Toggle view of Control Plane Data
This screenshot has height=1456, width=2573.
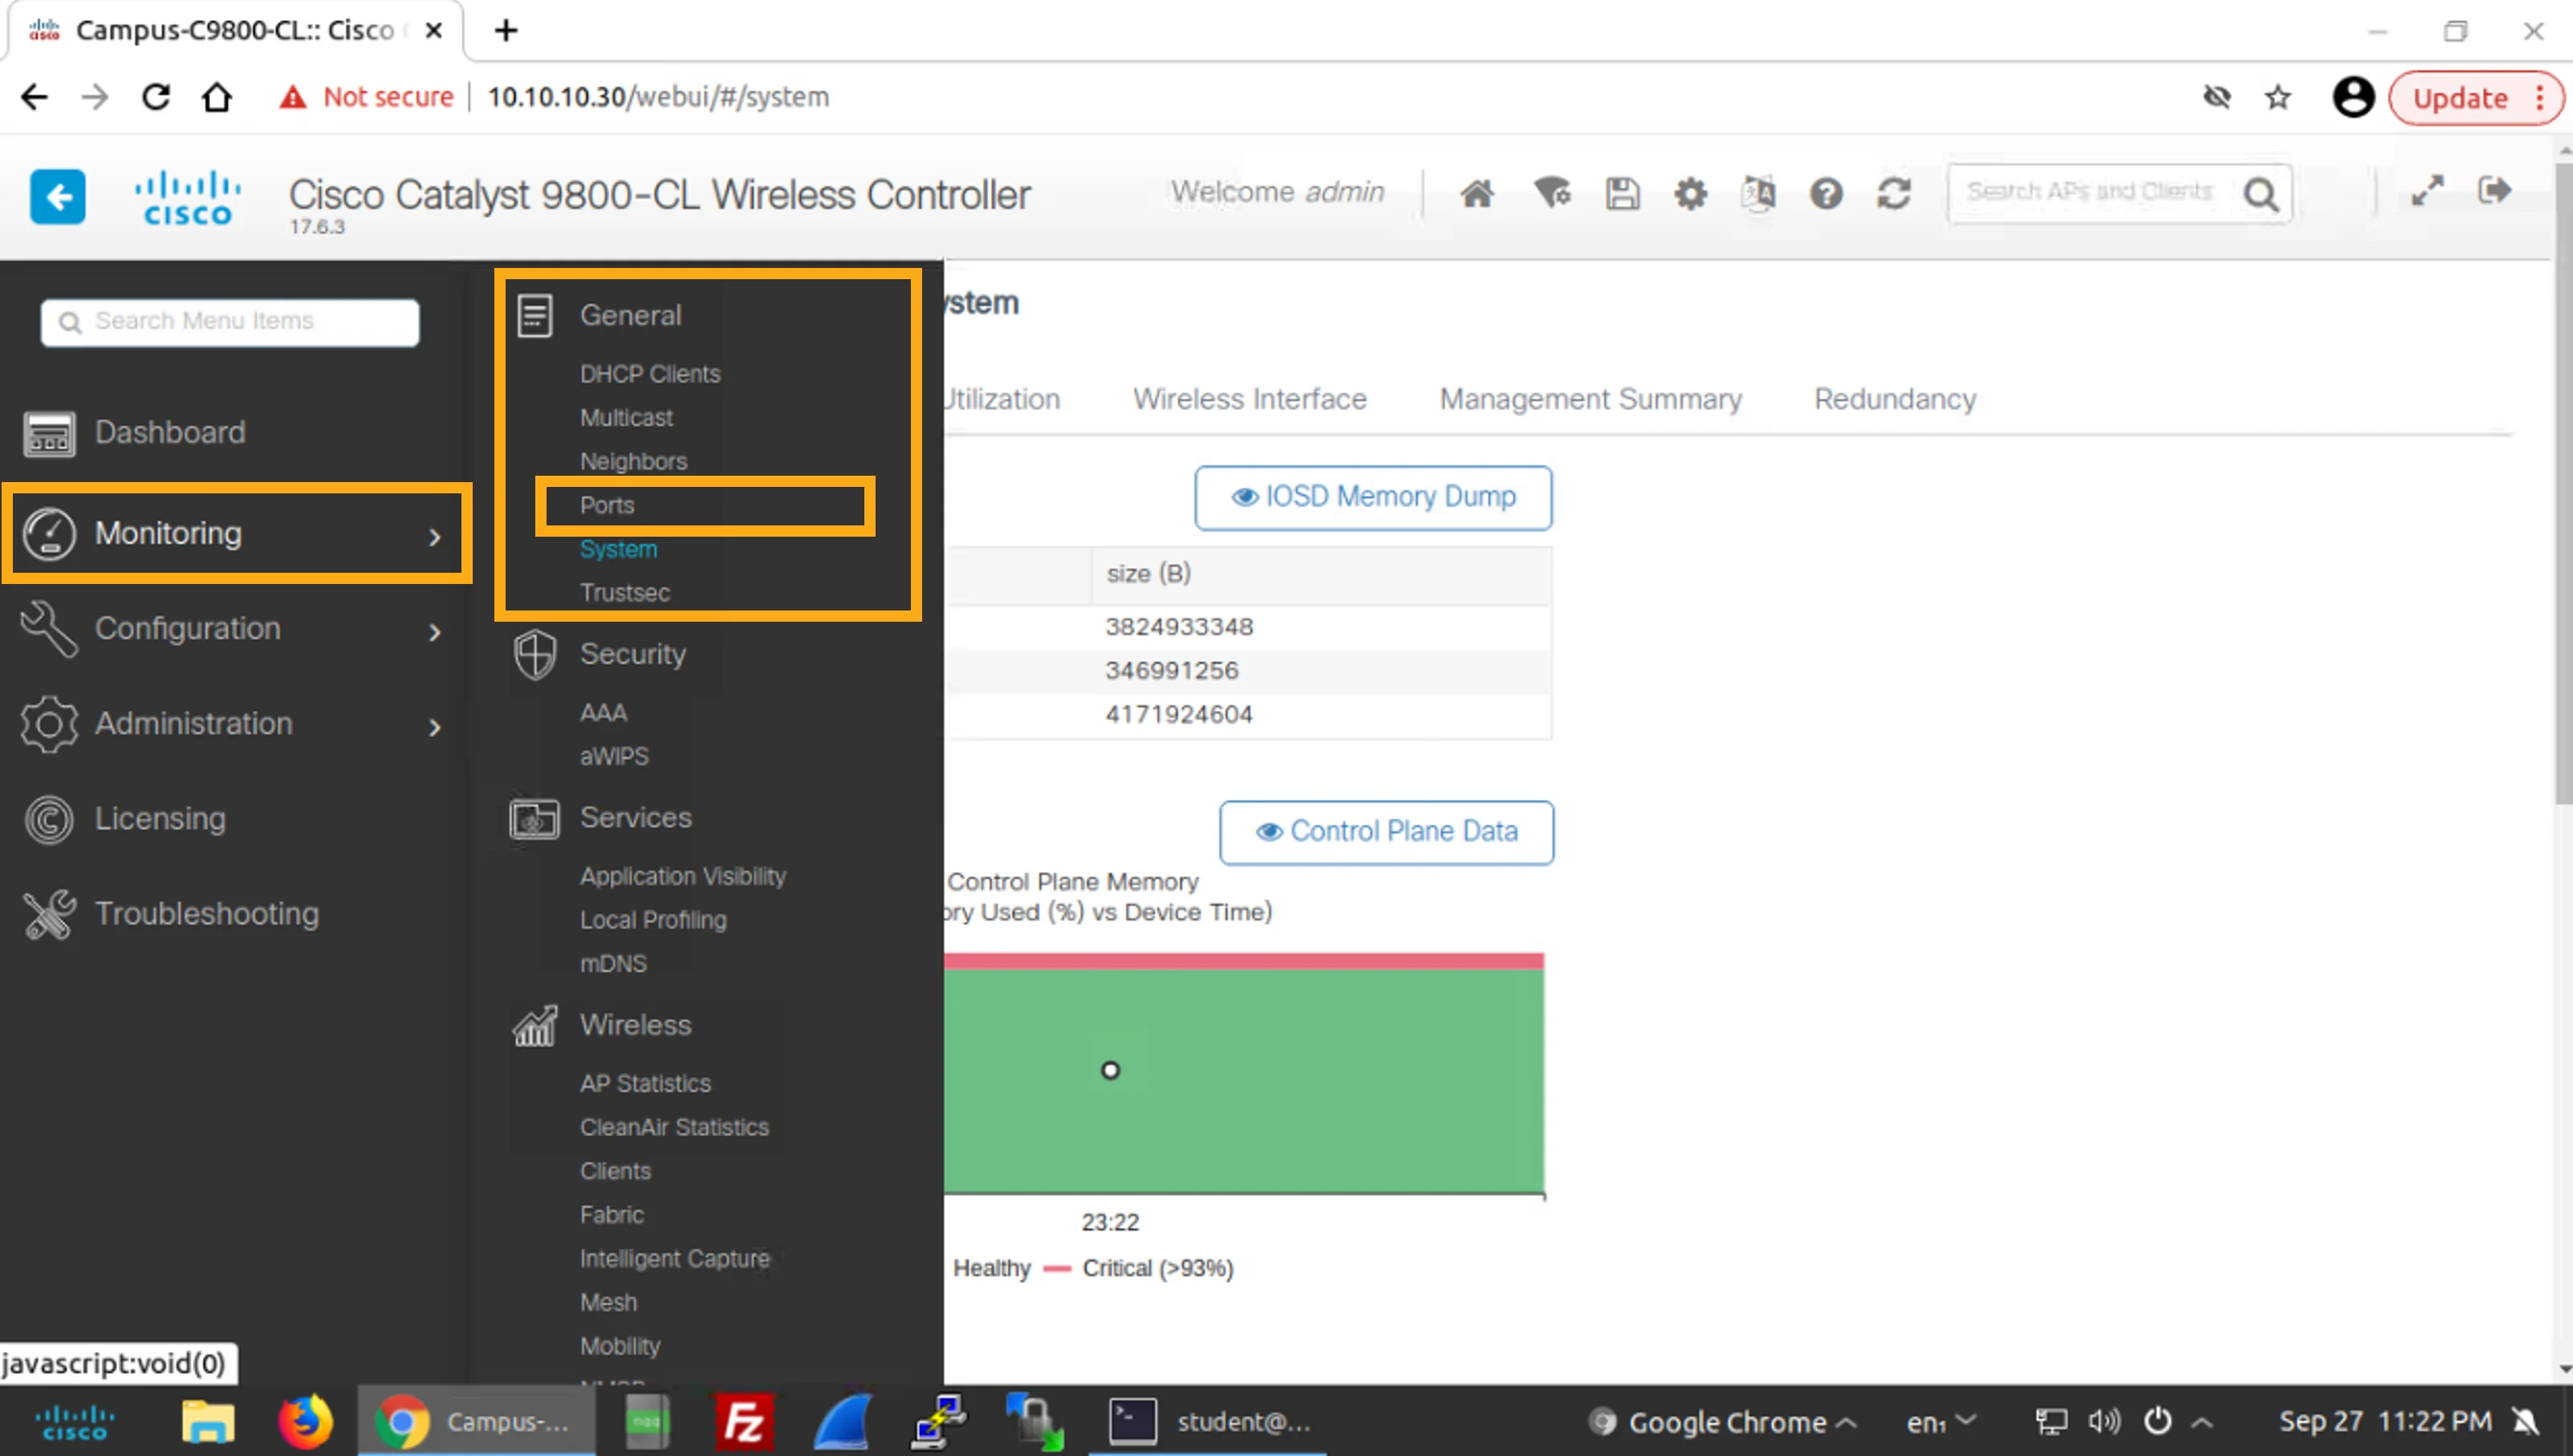click(1385, 831)
